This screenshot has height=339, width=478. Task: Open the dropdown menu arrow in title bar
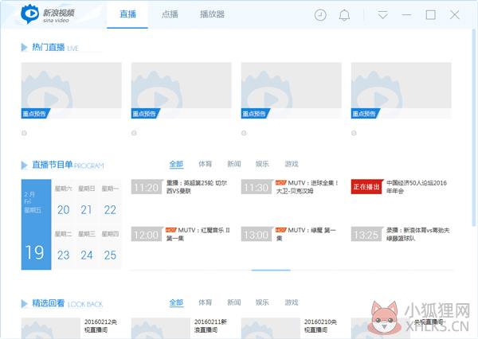coord(382,14)
